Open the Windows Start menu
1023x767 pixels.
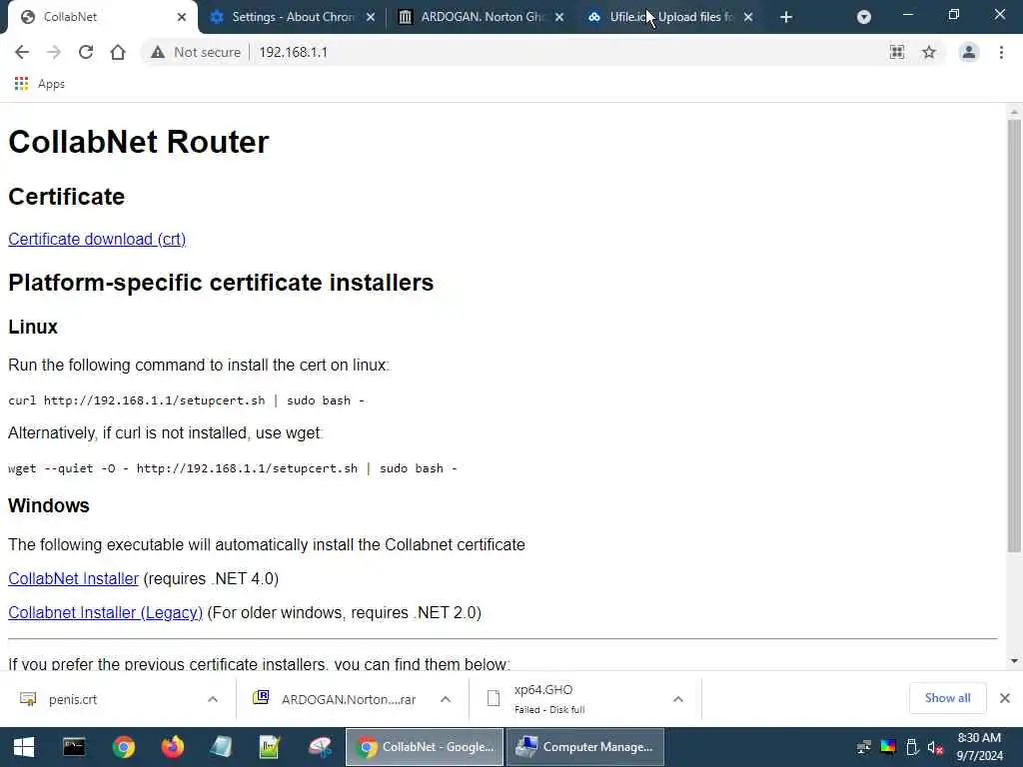[x=24, y=747]
